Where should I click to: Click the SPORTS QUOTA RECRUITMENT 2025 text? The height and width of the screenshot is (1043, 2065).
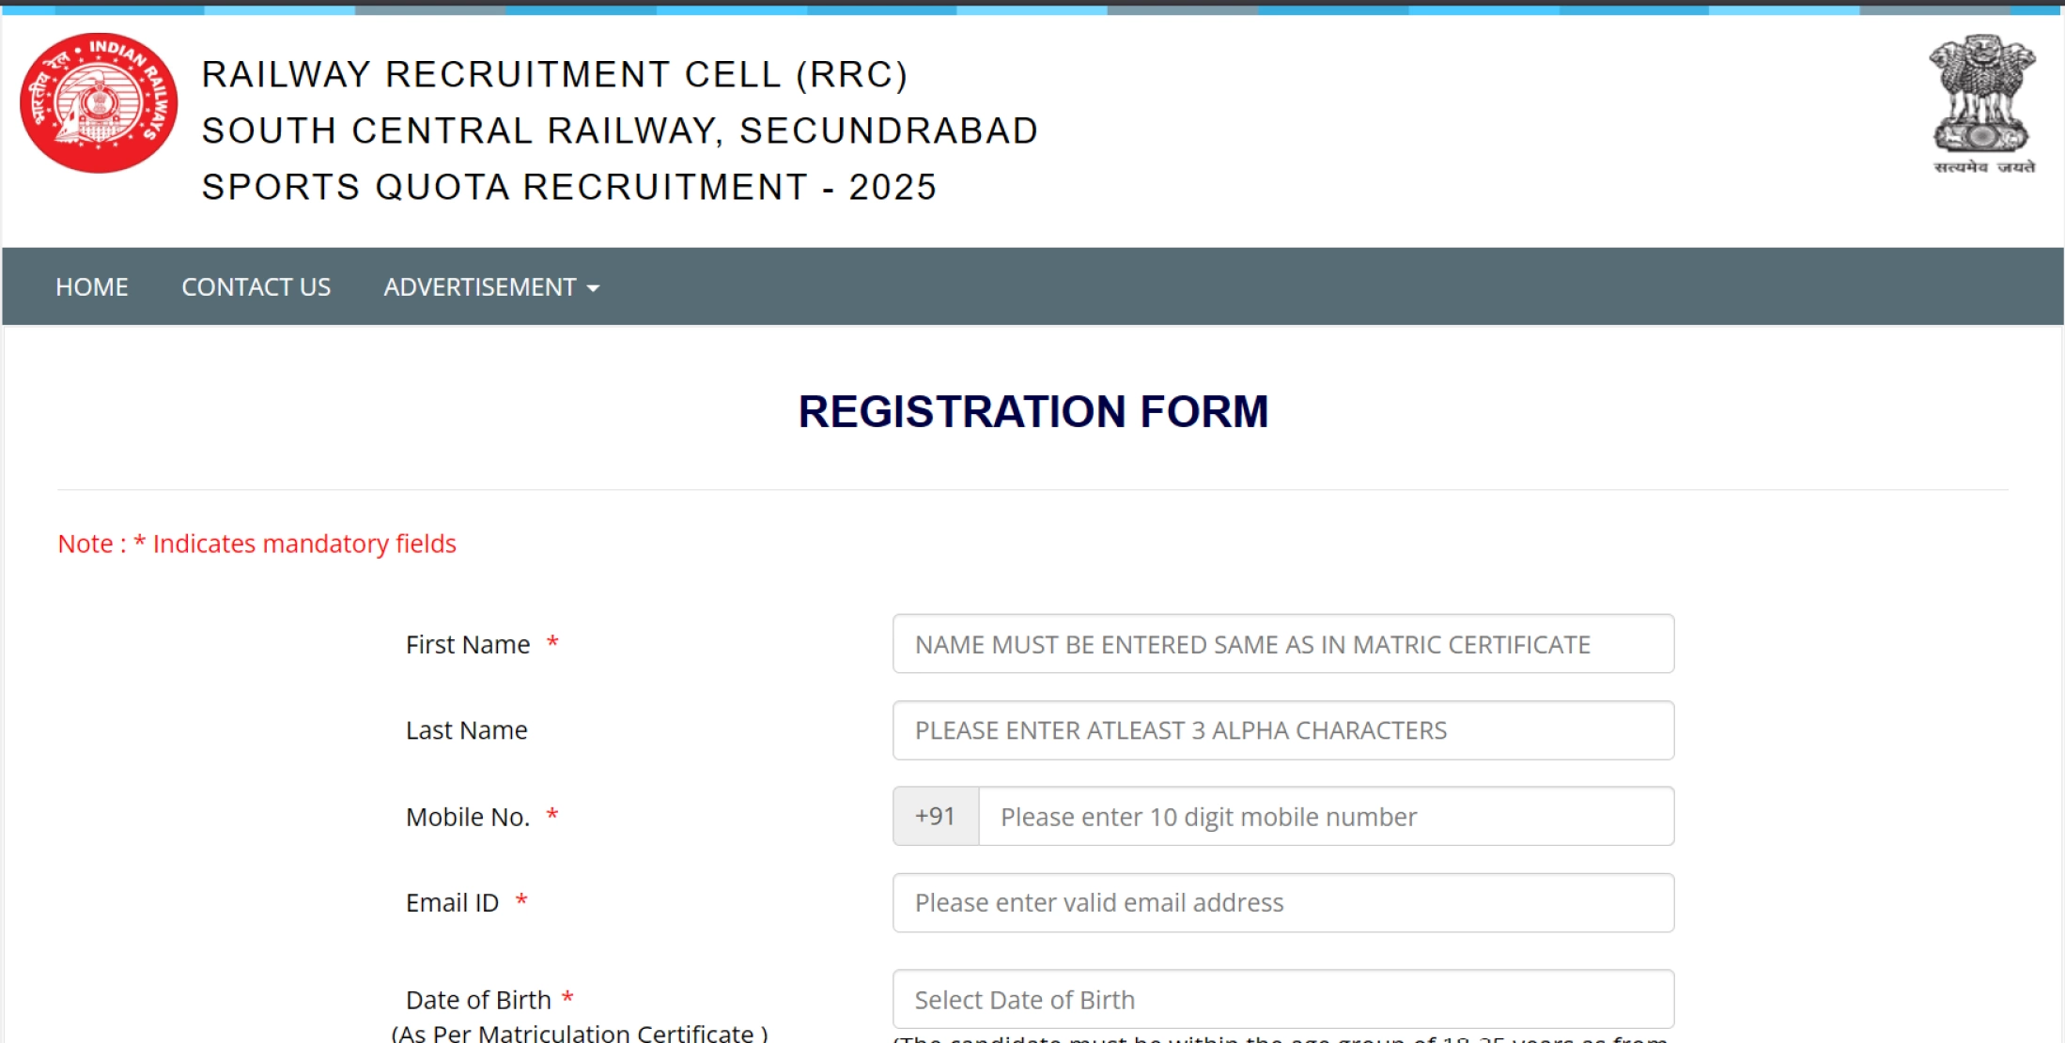[567, 187]
